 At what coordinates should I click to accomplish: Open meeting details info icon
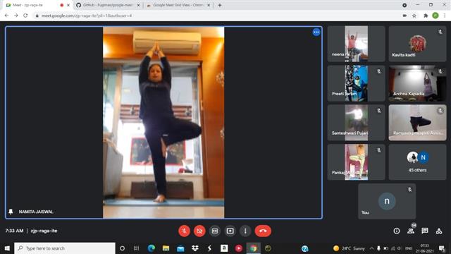[397, 231]
